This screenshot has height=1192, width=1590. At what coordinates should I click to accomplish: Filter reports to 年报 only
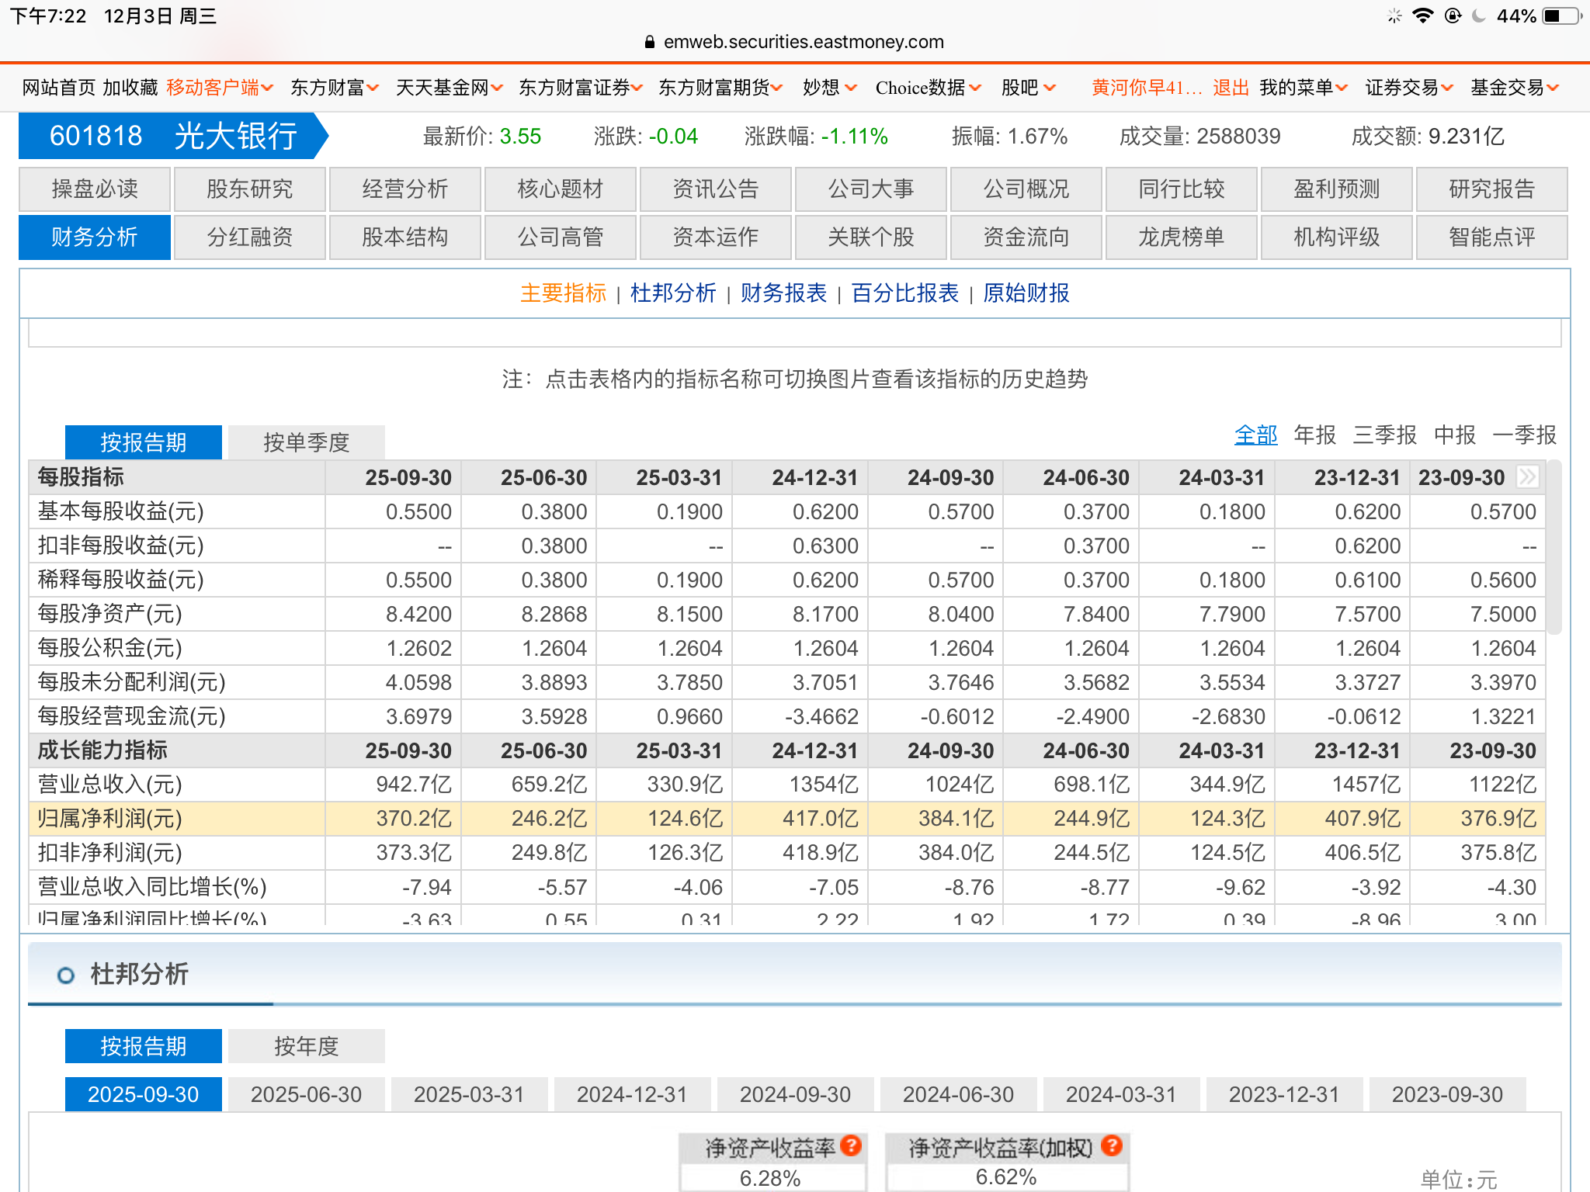(1314, 435)
